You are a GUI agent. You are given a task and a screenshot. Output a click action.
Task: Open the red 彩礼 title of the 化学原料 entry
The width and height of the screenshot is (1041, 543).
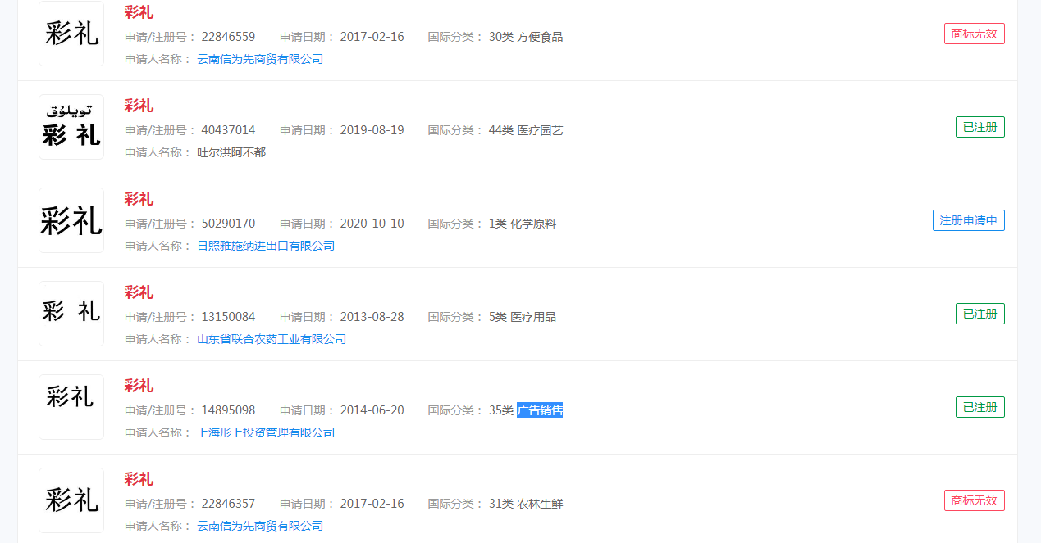[x=139, y=199]
